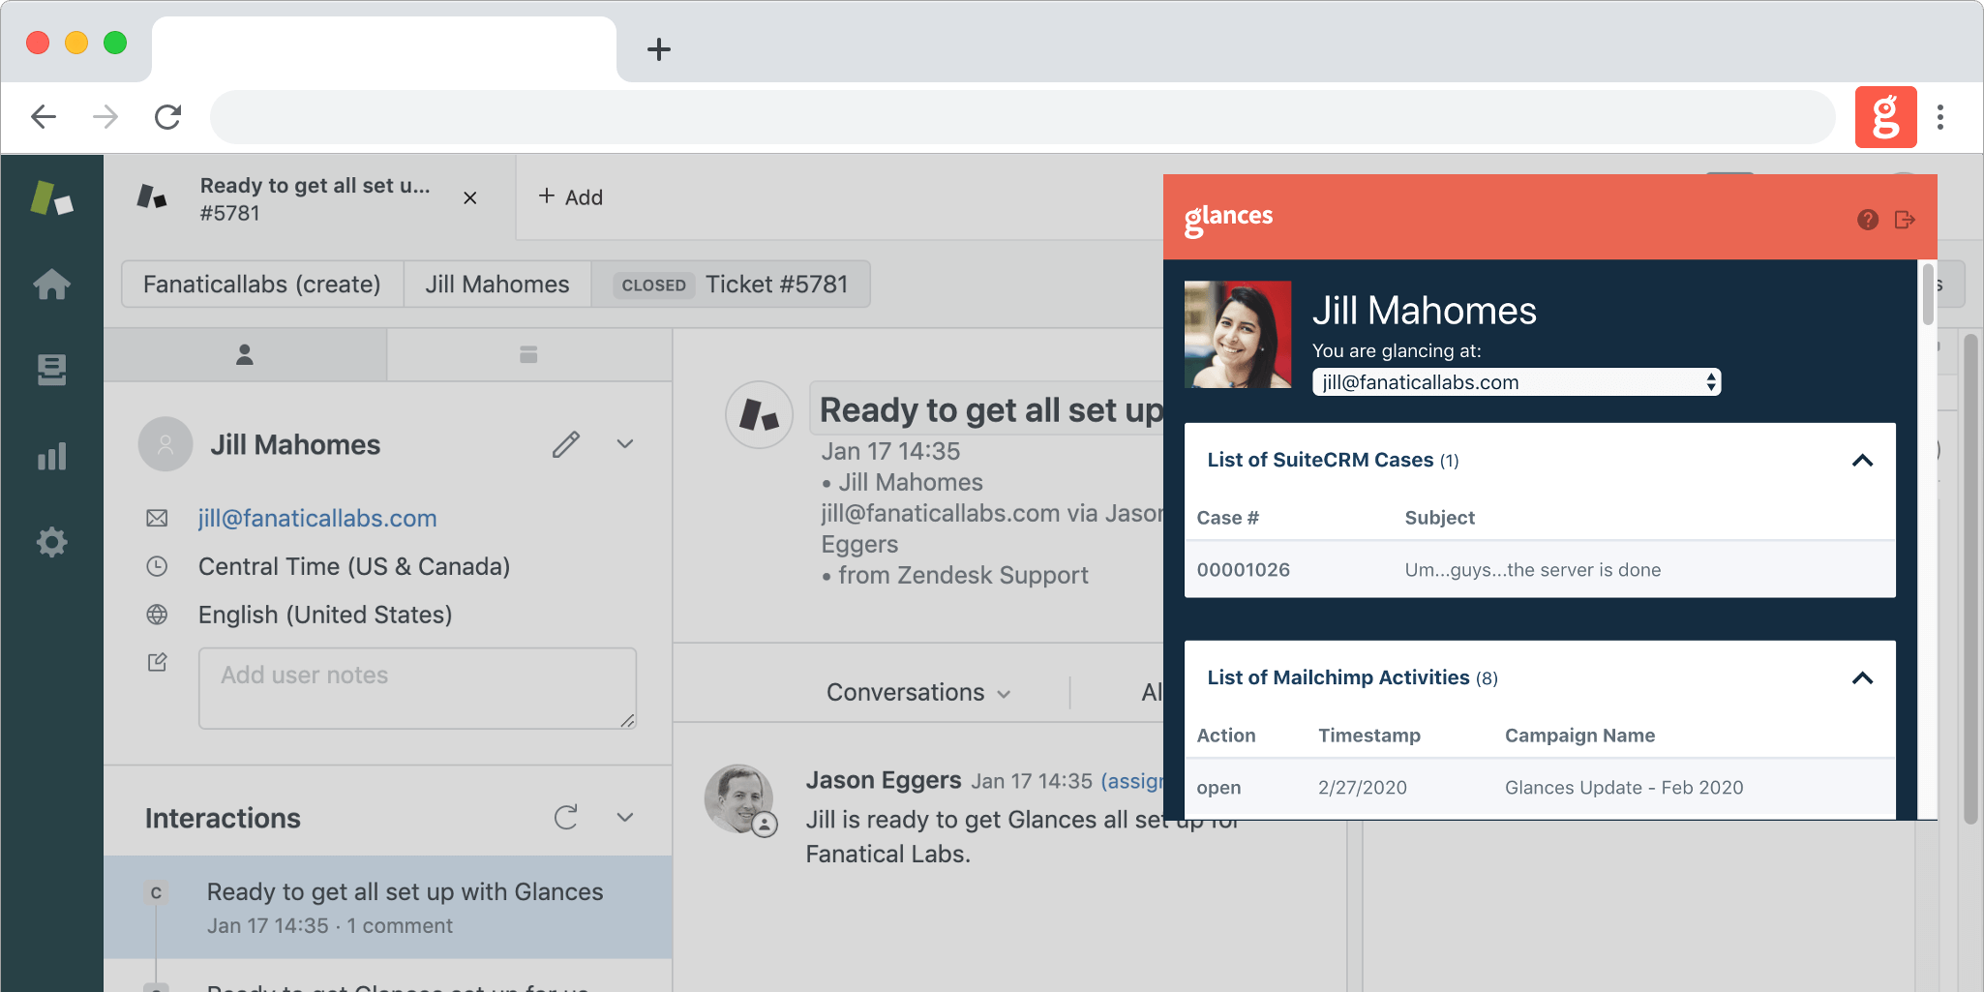Image resolution: width=1984 pixels, height=992 pixels.
Task: Click the Zendesk avatar next to the ticket title
Action: click(x=760, y=415)
